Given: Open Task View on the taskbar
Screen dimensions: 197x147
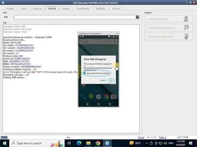Looking at the screenshot, I should (69, 143).
